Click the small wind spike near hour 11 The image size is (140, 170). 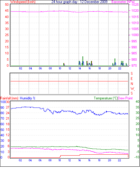[64, 64]
